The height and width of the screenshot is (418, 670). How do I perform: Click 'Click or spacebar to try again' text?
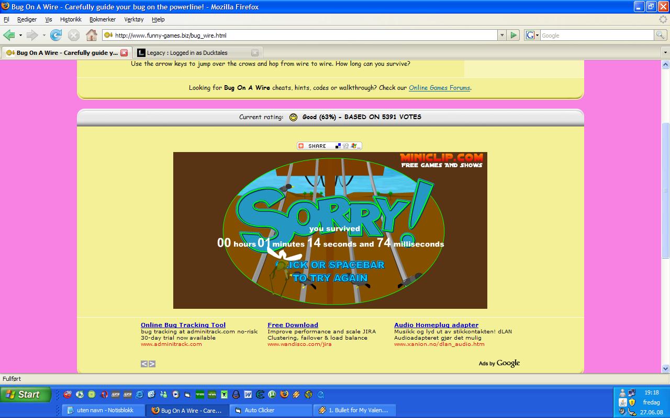[x=330, y=271]
